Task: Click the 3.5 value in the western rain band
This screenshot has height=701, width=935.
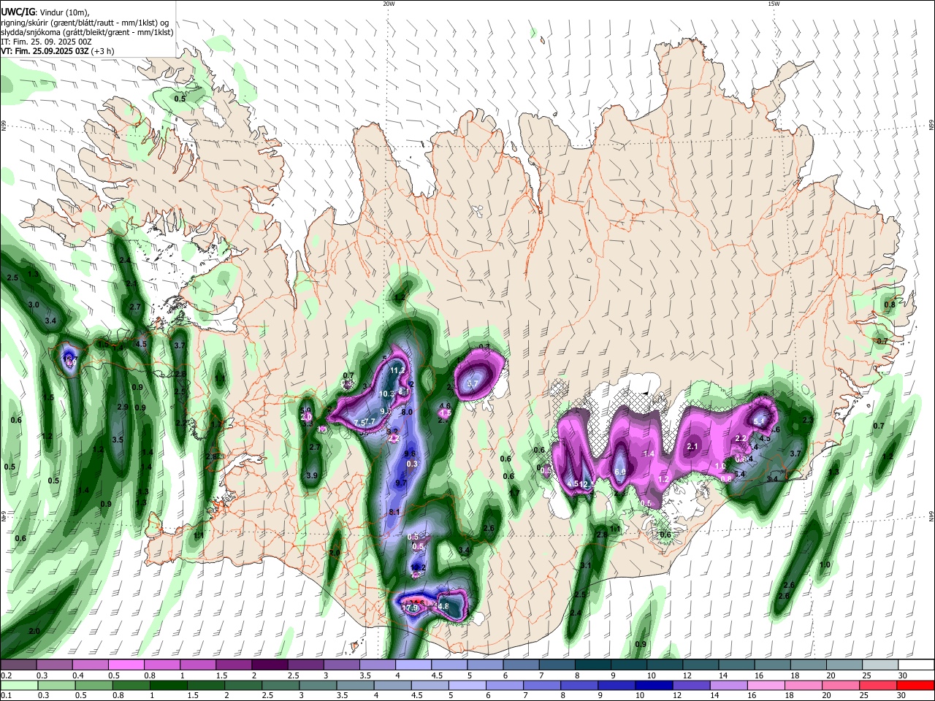Action: 118,440
